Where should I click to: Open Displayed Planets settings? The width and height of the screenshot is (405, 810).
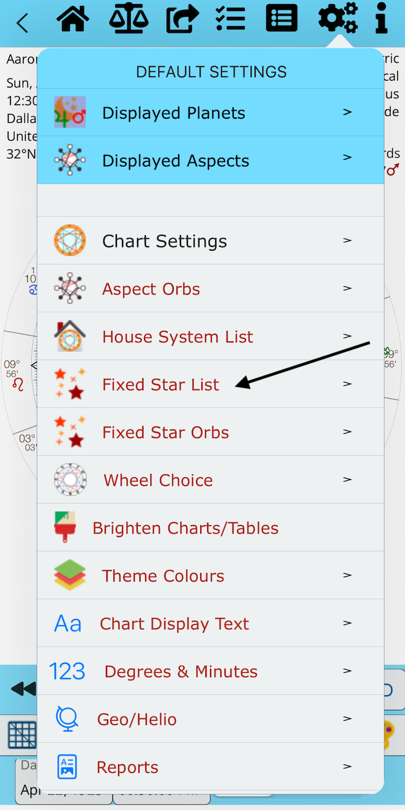click(174, 113)
